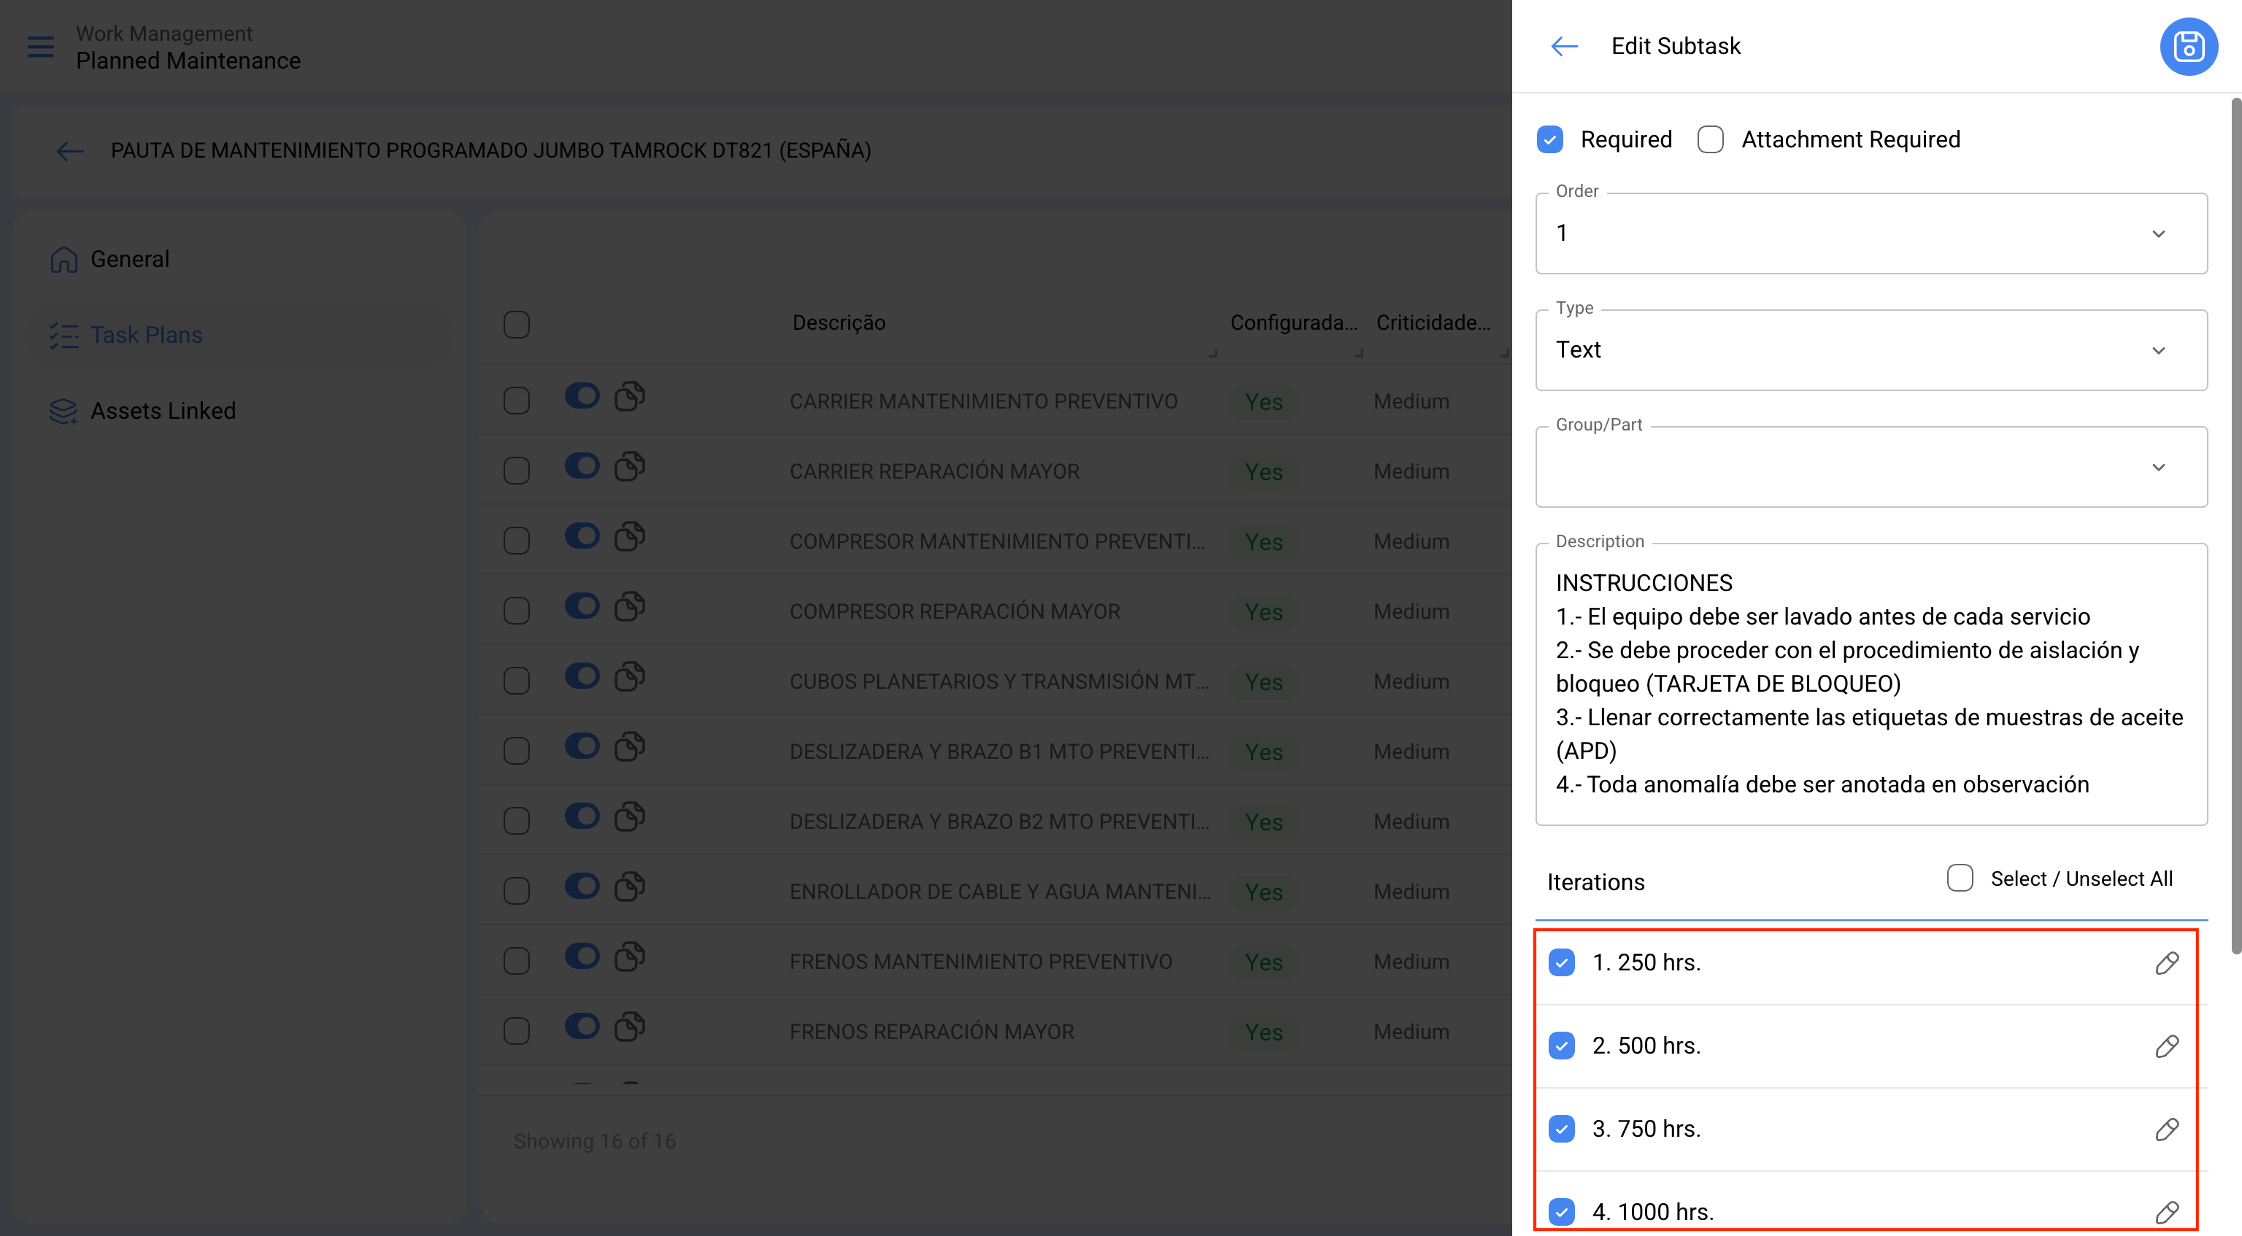Switch off the FRENOS MANTENIMIENTO PREVENTIVO toggle
Viewport: 2242px width, 1236px height.
582,957
